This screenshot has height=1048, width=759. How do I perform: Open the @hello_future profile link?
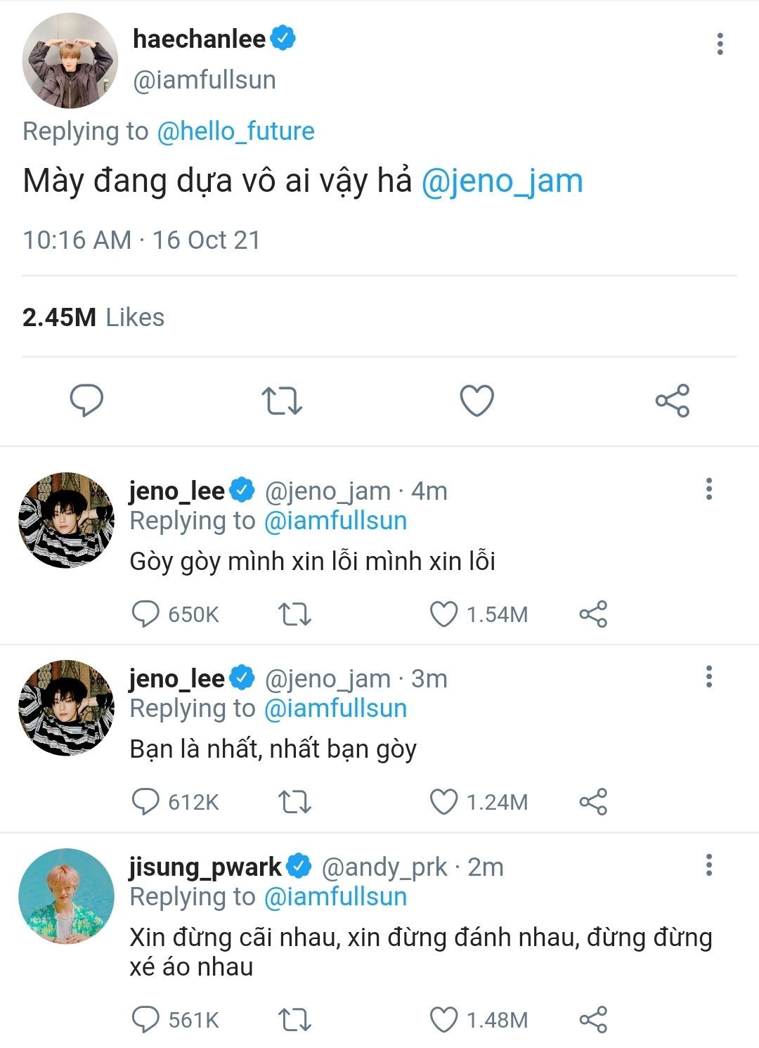point(235,131)
